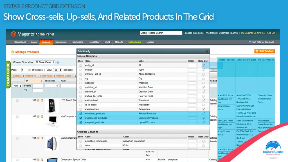Open the Promotions menu

click(78, 42)
